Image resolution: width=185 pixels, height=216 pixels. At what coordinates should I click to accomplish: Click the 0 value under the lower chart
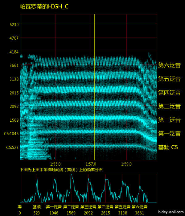[20, 213]
